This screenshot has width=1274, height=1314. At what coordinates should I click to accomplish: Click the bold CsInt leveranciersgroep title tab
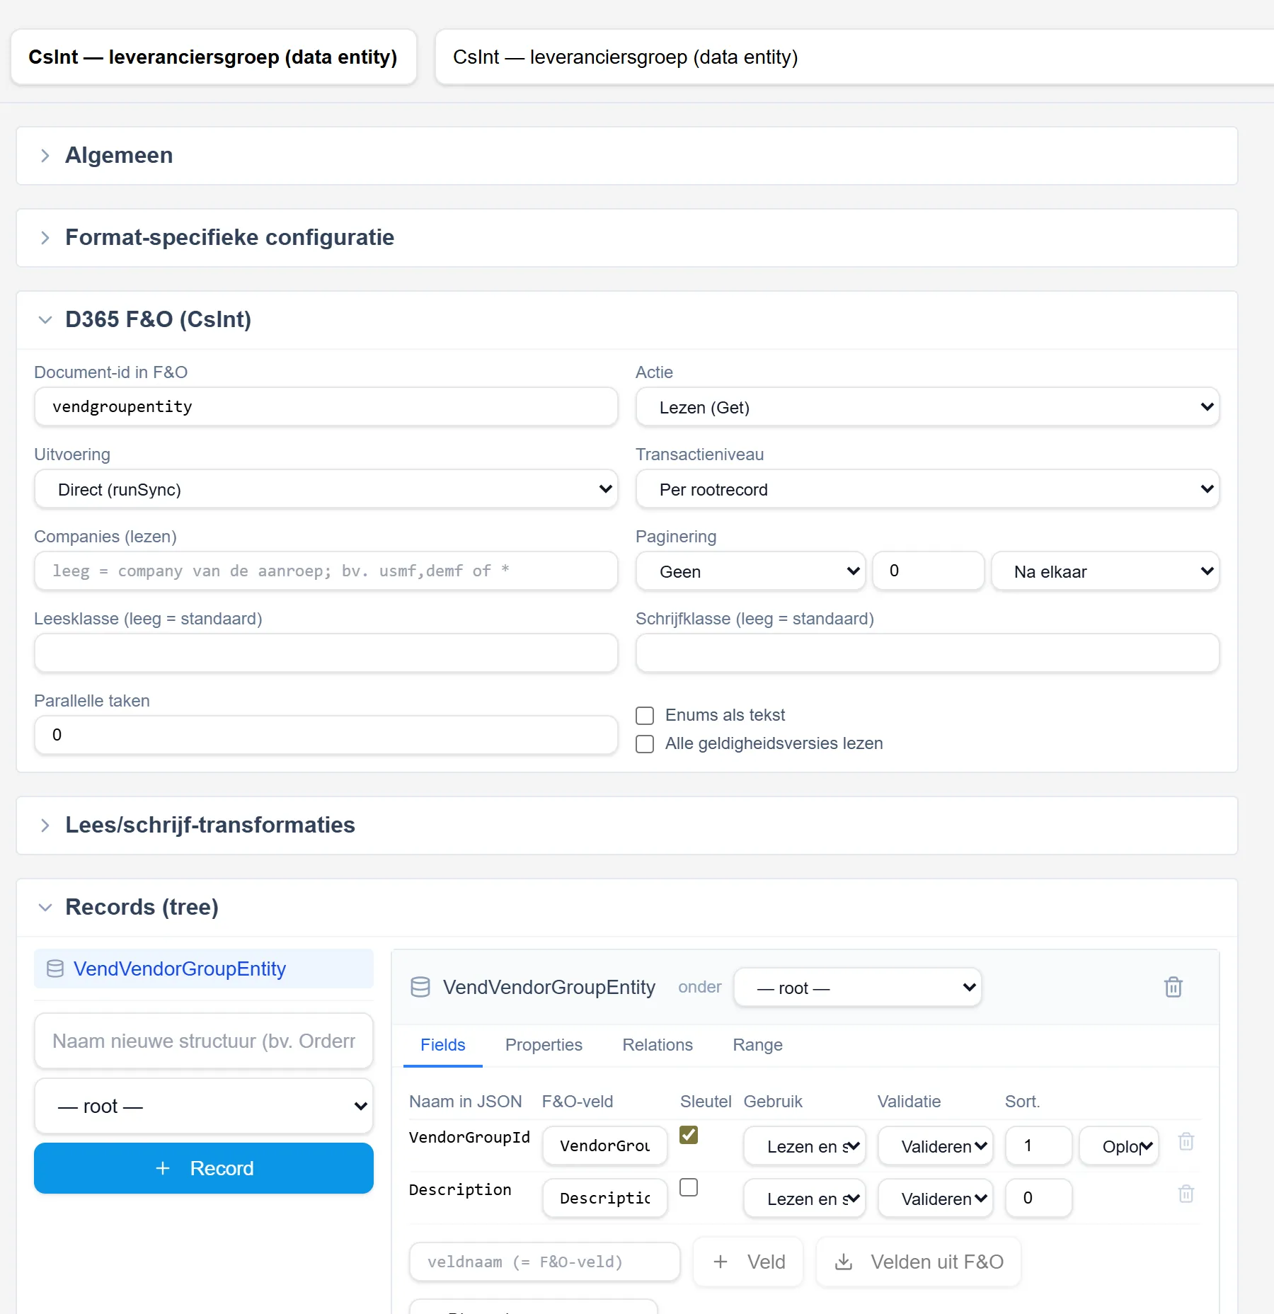pyautogui.click(x=213, y=57)
